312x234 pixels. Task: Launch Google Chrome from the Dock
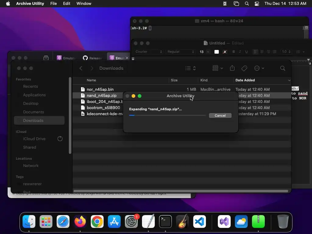tap(97, 222)
